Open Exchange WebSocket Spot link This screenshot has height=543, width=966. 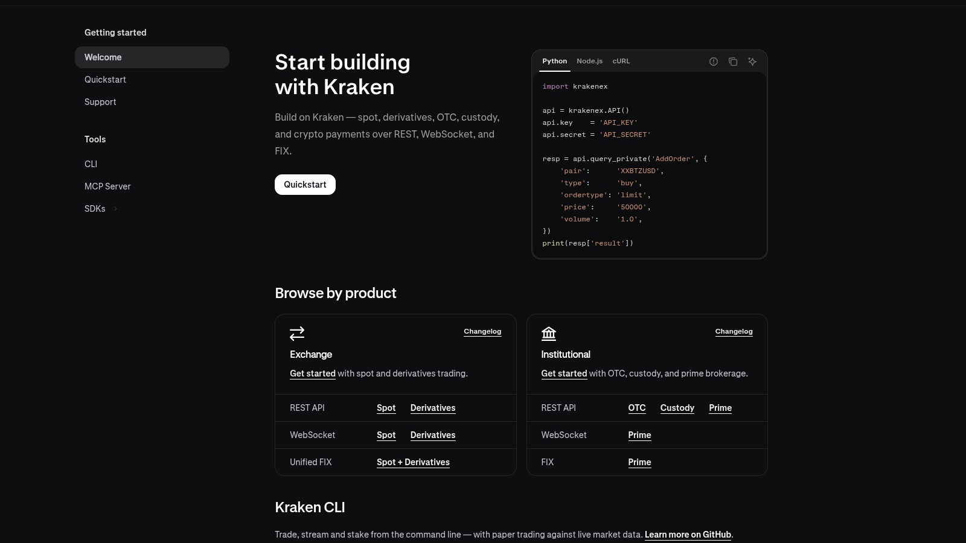[x=386, y=435]
